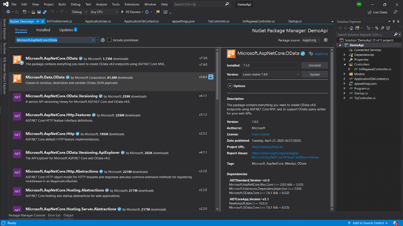The height and width of the screenshot is (226, 403).
Task: Open the Version Latest stable 7.4.0 dropdown
Action: click(x=271, y=74)
